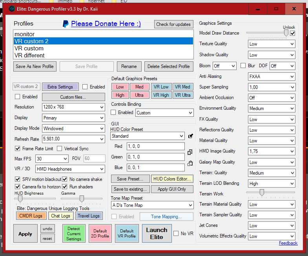The width and height of the screenshot is (308, 256).
Task: Select the monitor profile
Action: point(103,34)
